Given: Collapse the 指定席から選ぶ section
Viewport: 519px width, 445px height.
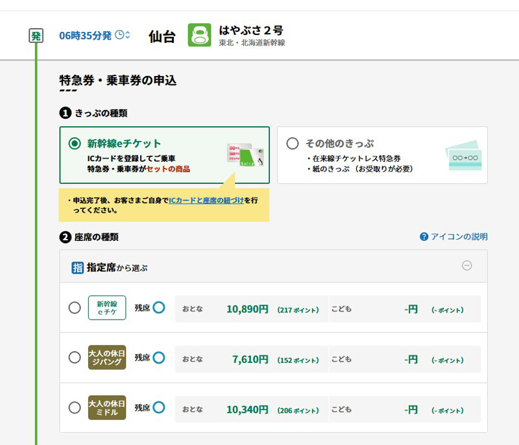Looking at the screenshot, I should coord(466,266).
